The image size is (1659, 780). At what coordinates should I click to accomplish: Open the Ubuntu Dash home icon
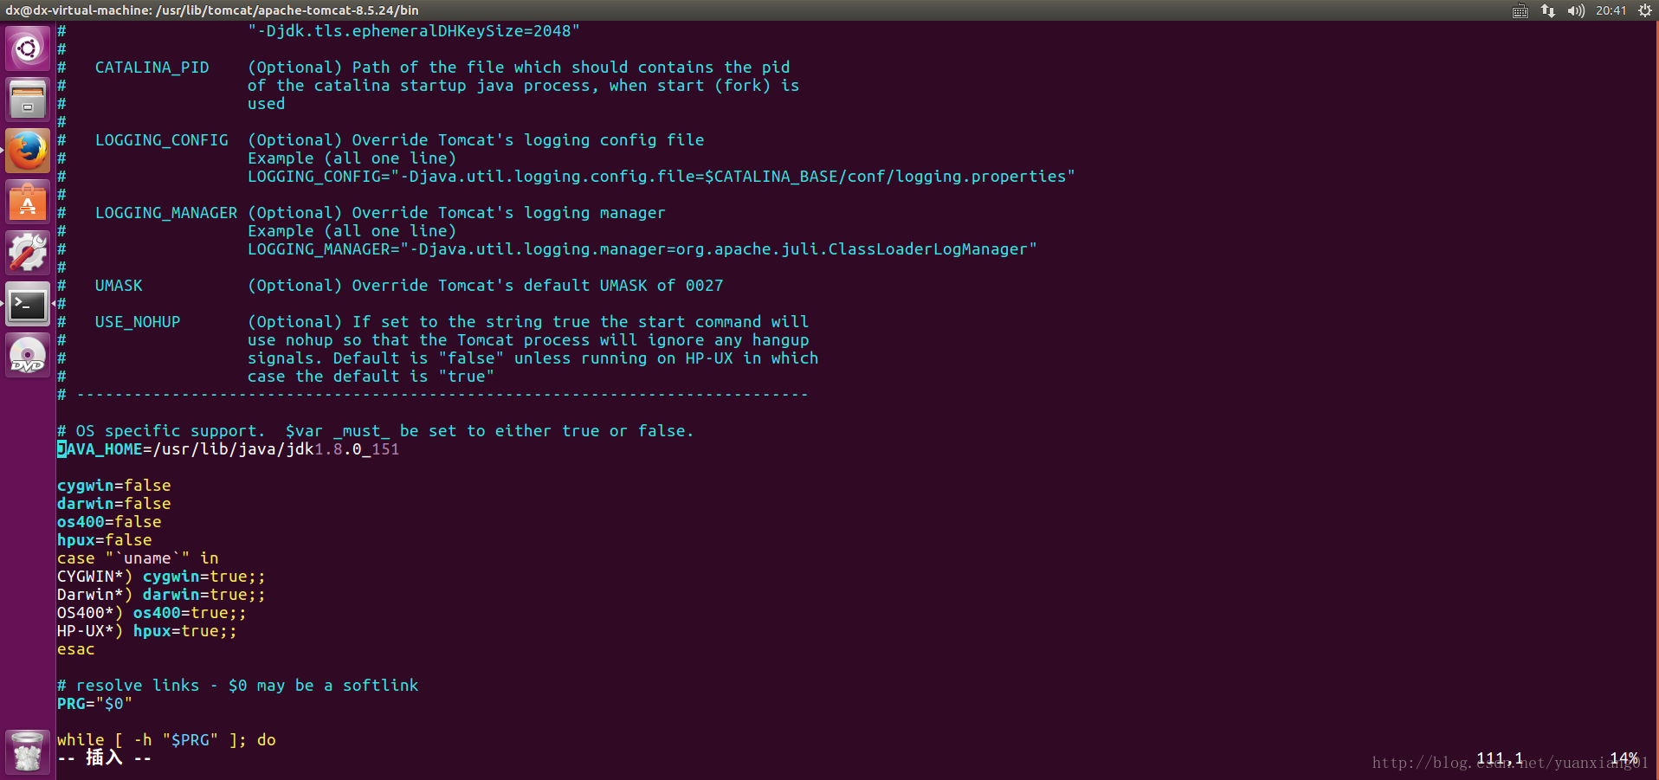point(28,48)
